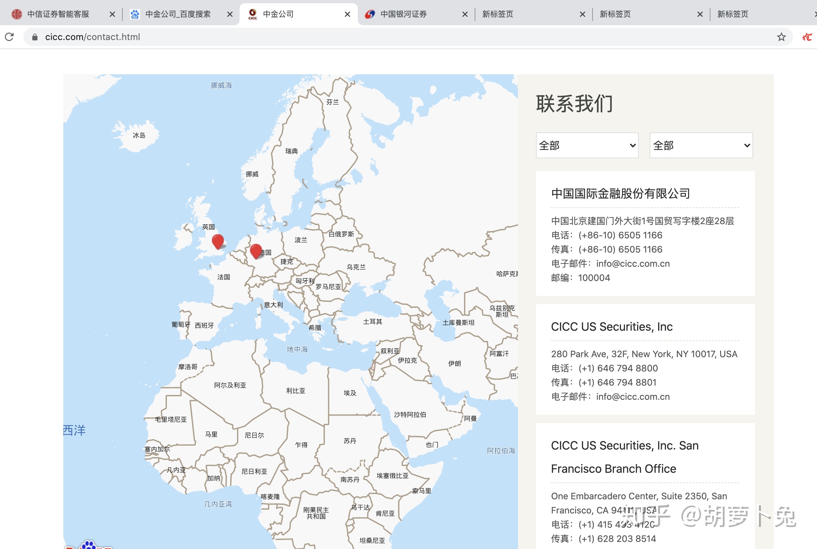Click the Beijing phone number (+86-10) 6505 1166

click(620, 235)
